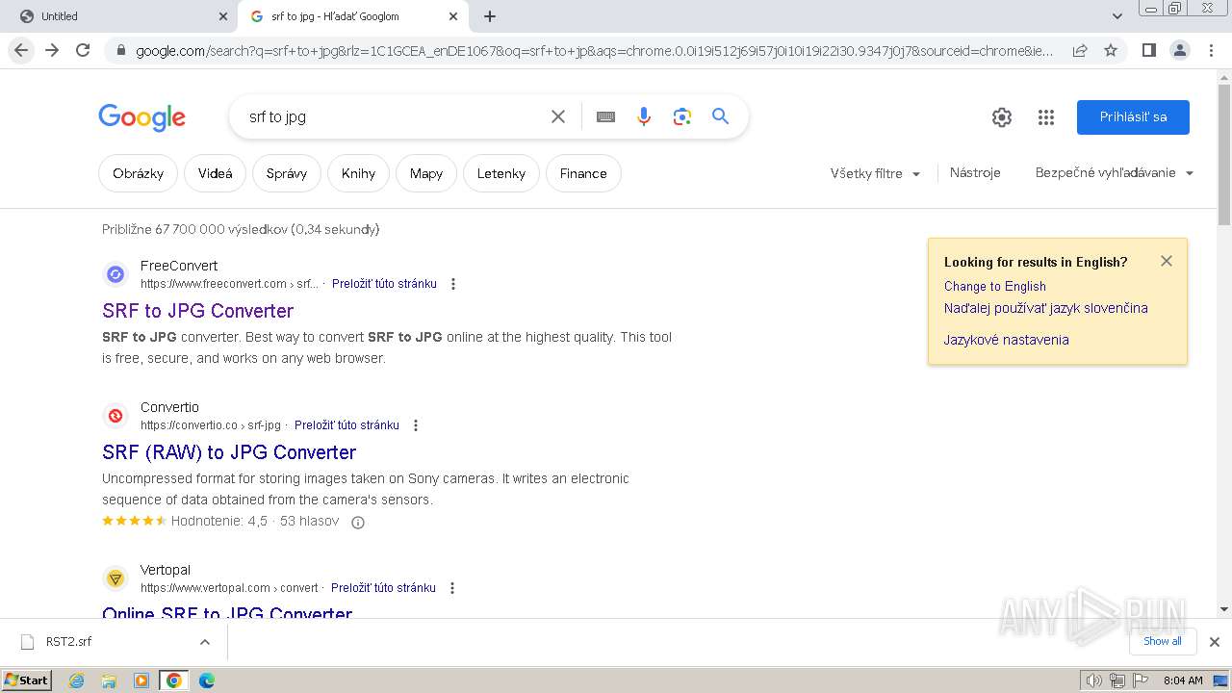Click the address bar URL

coord(594,50)
